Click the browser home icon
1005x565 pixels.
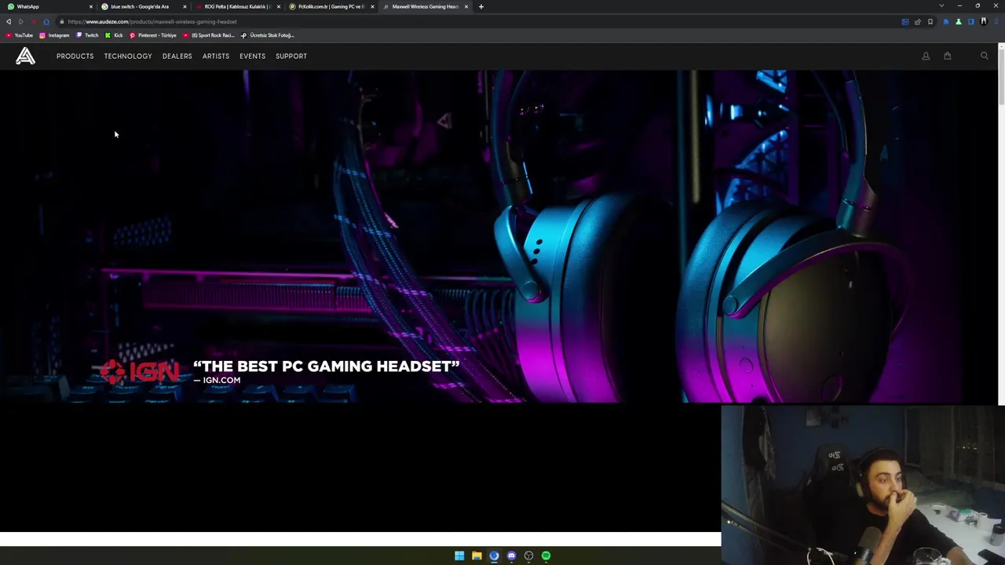pos(46,21)
